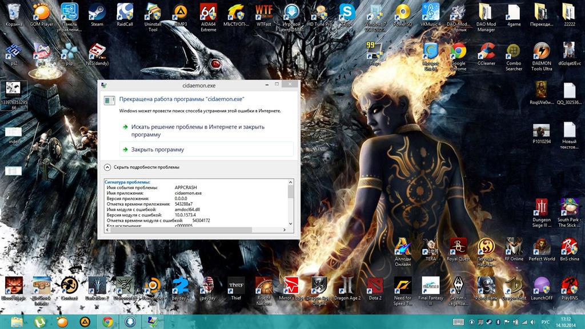Open the Bluetooth tray icon
This screenshot has height=329, width=585.
pyautogui.click(x=498, y=322)
